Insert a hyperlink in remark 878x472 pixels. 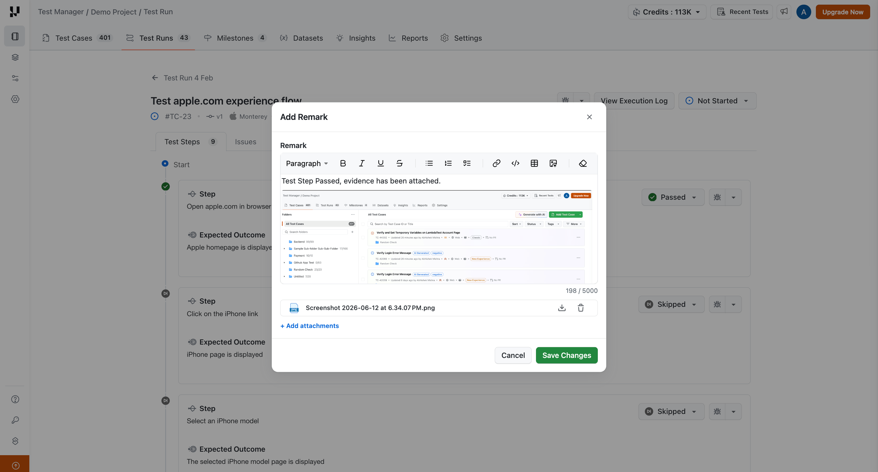click(x=496, y=163)
